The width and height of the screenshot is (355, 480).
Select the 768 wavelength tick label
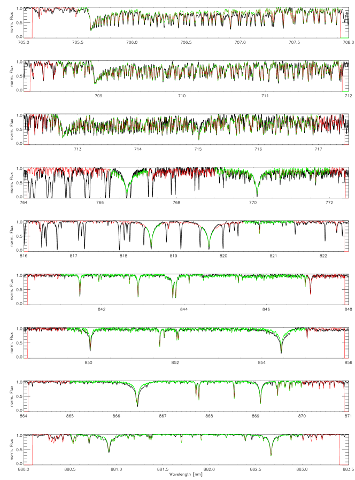[x=176, y=203]
